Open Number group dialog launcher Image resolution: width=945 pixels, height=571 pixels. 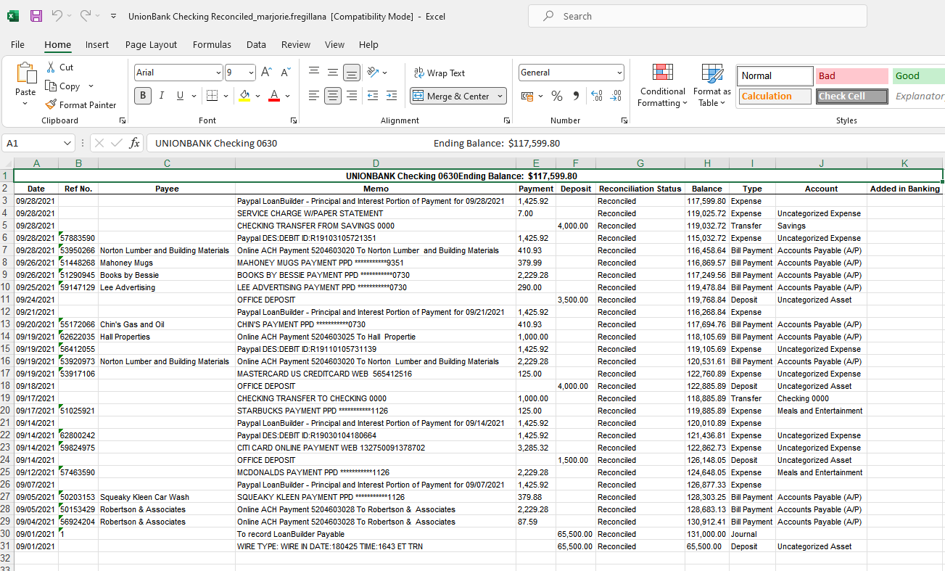click(624, 120)
